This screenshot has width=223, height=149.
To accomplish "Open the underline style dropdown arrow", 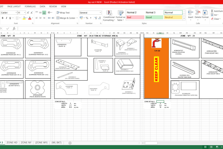I will 13,18.
